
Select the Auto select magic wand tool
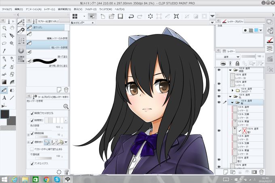coord(12,43)
